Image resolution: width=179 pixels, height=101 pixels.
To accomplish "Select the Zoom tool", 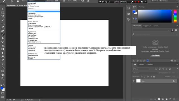I will [3, 78].
